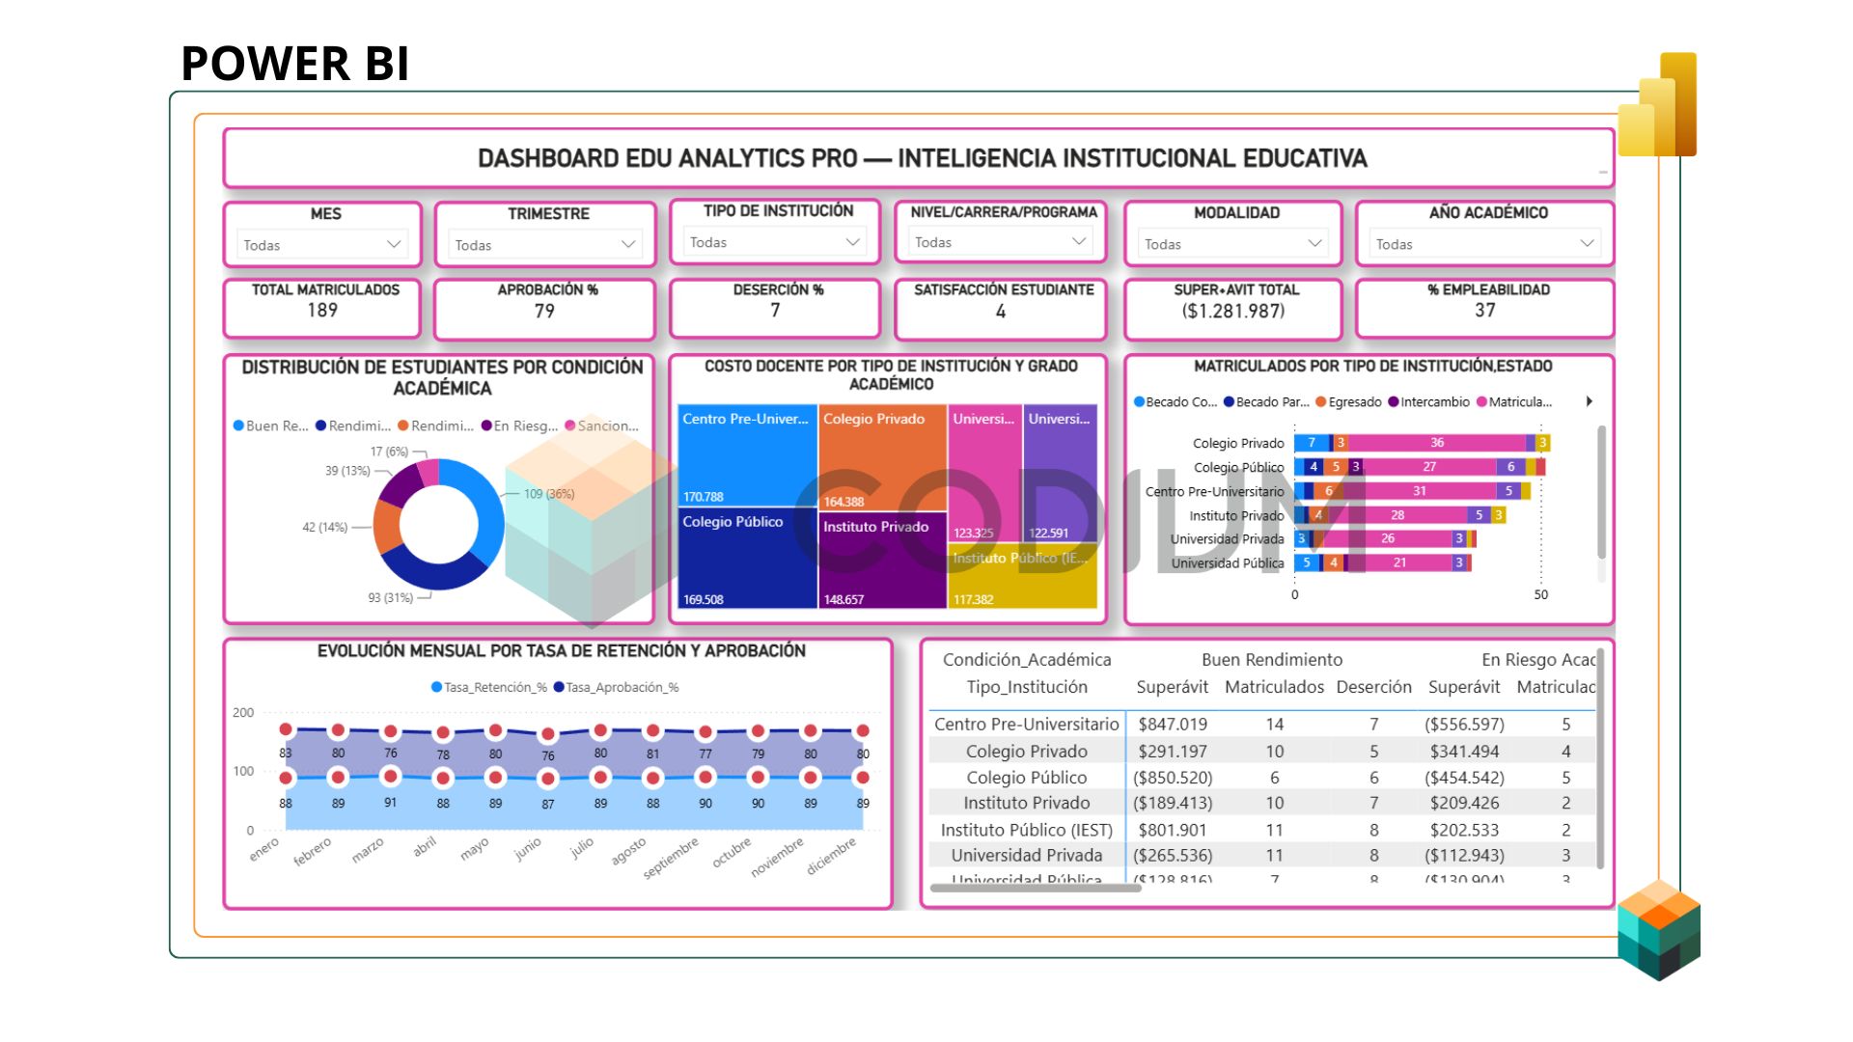Click Universidad Privada table row label
The width and height of the screenshot is (1853, 1042).
click(x=1026, y=856)
